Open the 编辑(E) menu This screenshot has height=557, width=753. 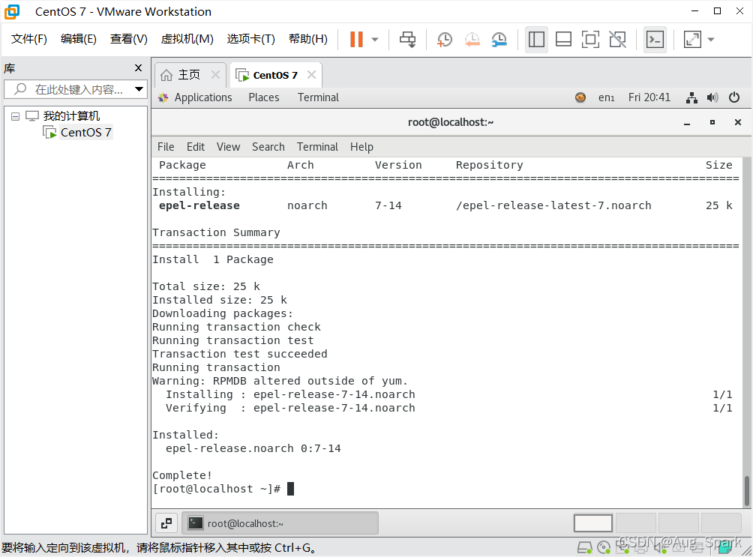pyautogui.click(x=78, y=39)
